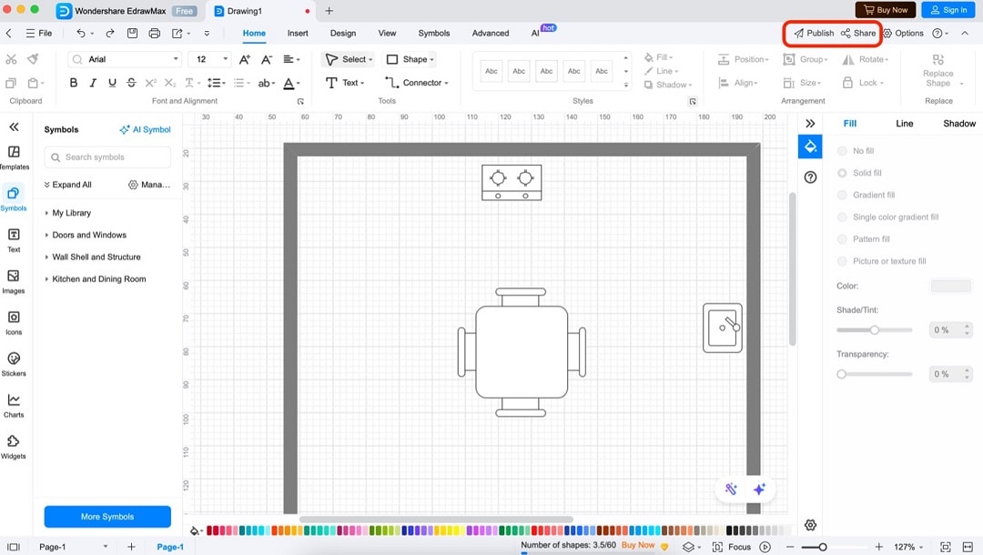The width and height of the screenshot is (983, 555).
Task: Click the Redo arrow icon
Action: [x=110, y=33]
